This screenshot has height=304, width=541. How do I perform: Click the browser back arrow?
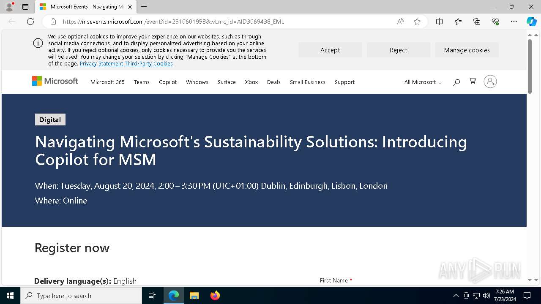point(12,22)
